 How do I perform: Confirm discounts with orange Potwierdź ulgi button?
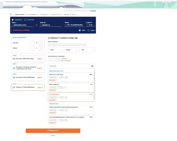click(53, 131)
